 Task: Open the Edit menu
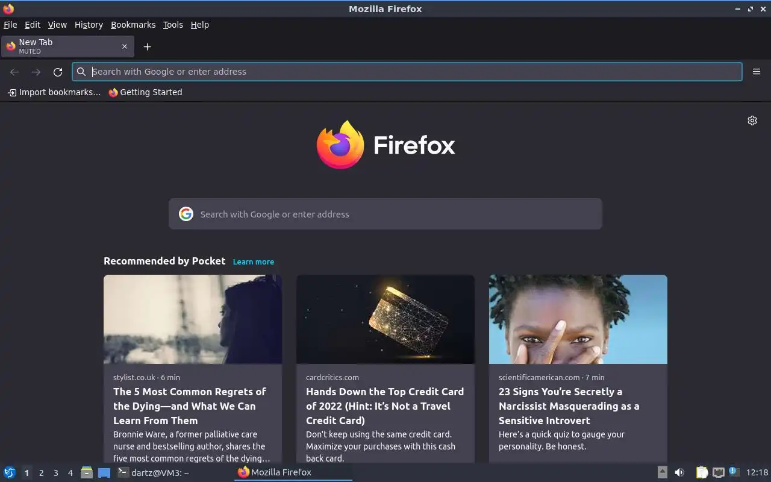click(33, 25)
